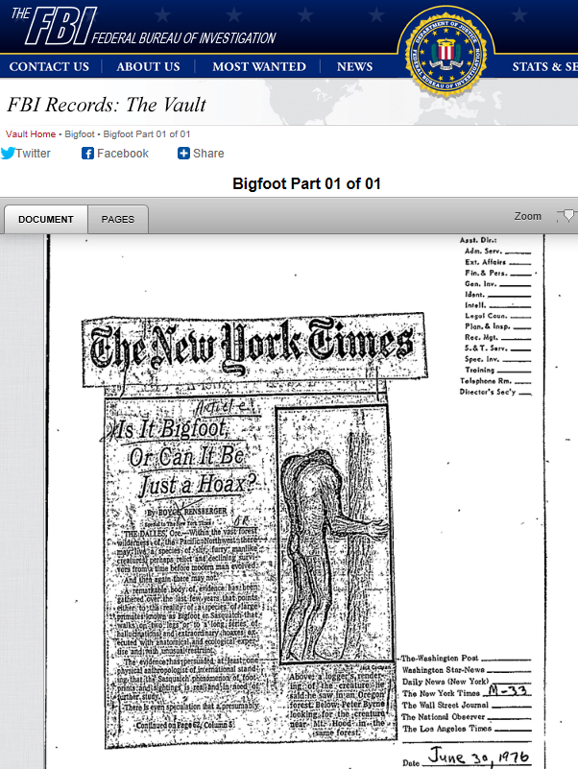Switch to the Pages tab
This screenshot has height=769, width=578.
coord(118,219)
